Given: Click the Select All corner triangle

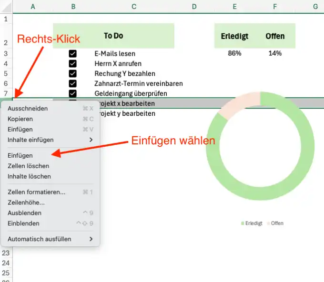Looking at the screenshot, I should (6, 7).
